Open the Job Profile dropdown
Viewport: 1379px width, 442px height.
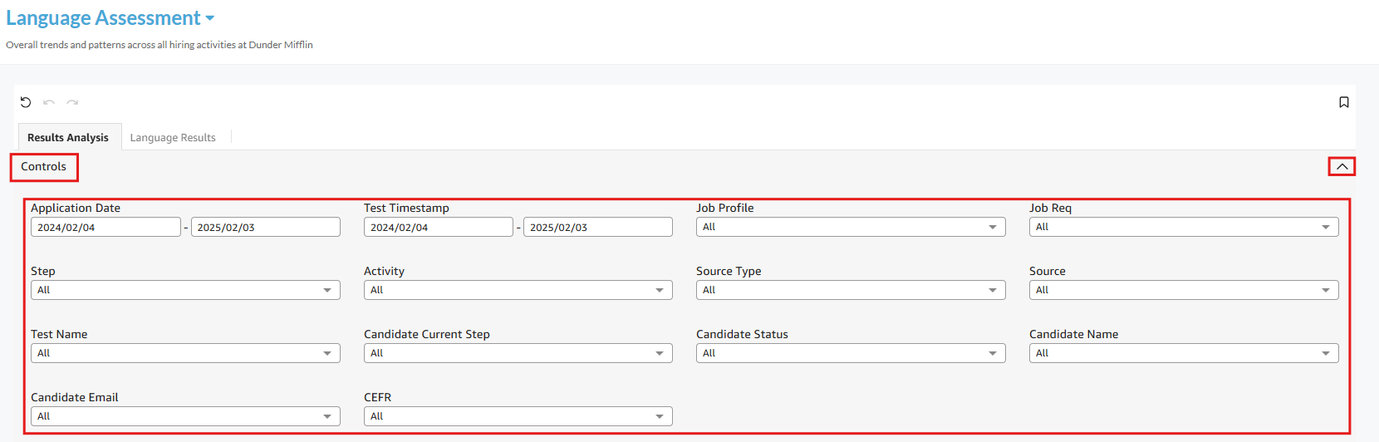tap(851, 227)
